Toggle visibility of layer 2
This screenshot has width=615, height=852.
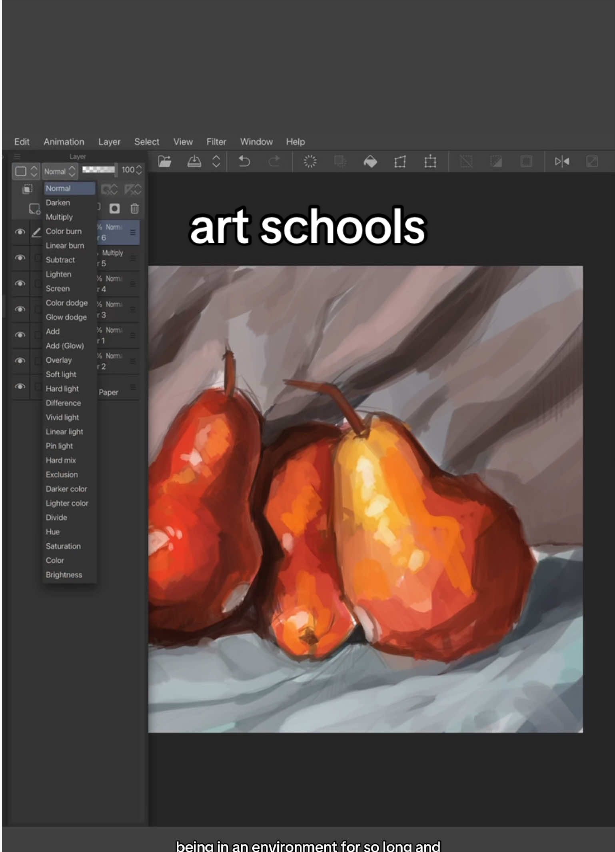point(20,361)
